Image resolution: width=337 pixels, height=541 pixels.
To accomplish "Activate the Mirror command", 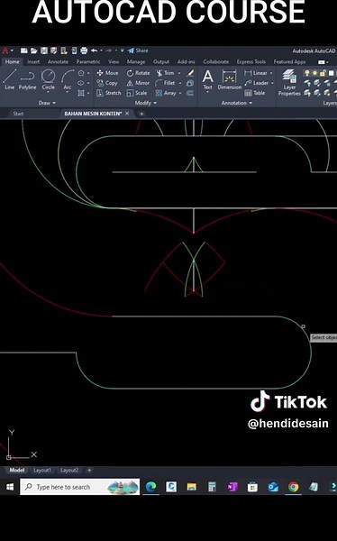I will click(138, 83).
